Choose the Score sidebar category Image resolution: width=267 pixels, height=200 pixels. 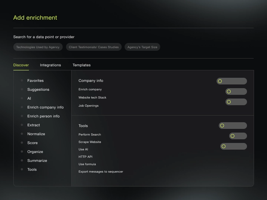coord(32,143)
